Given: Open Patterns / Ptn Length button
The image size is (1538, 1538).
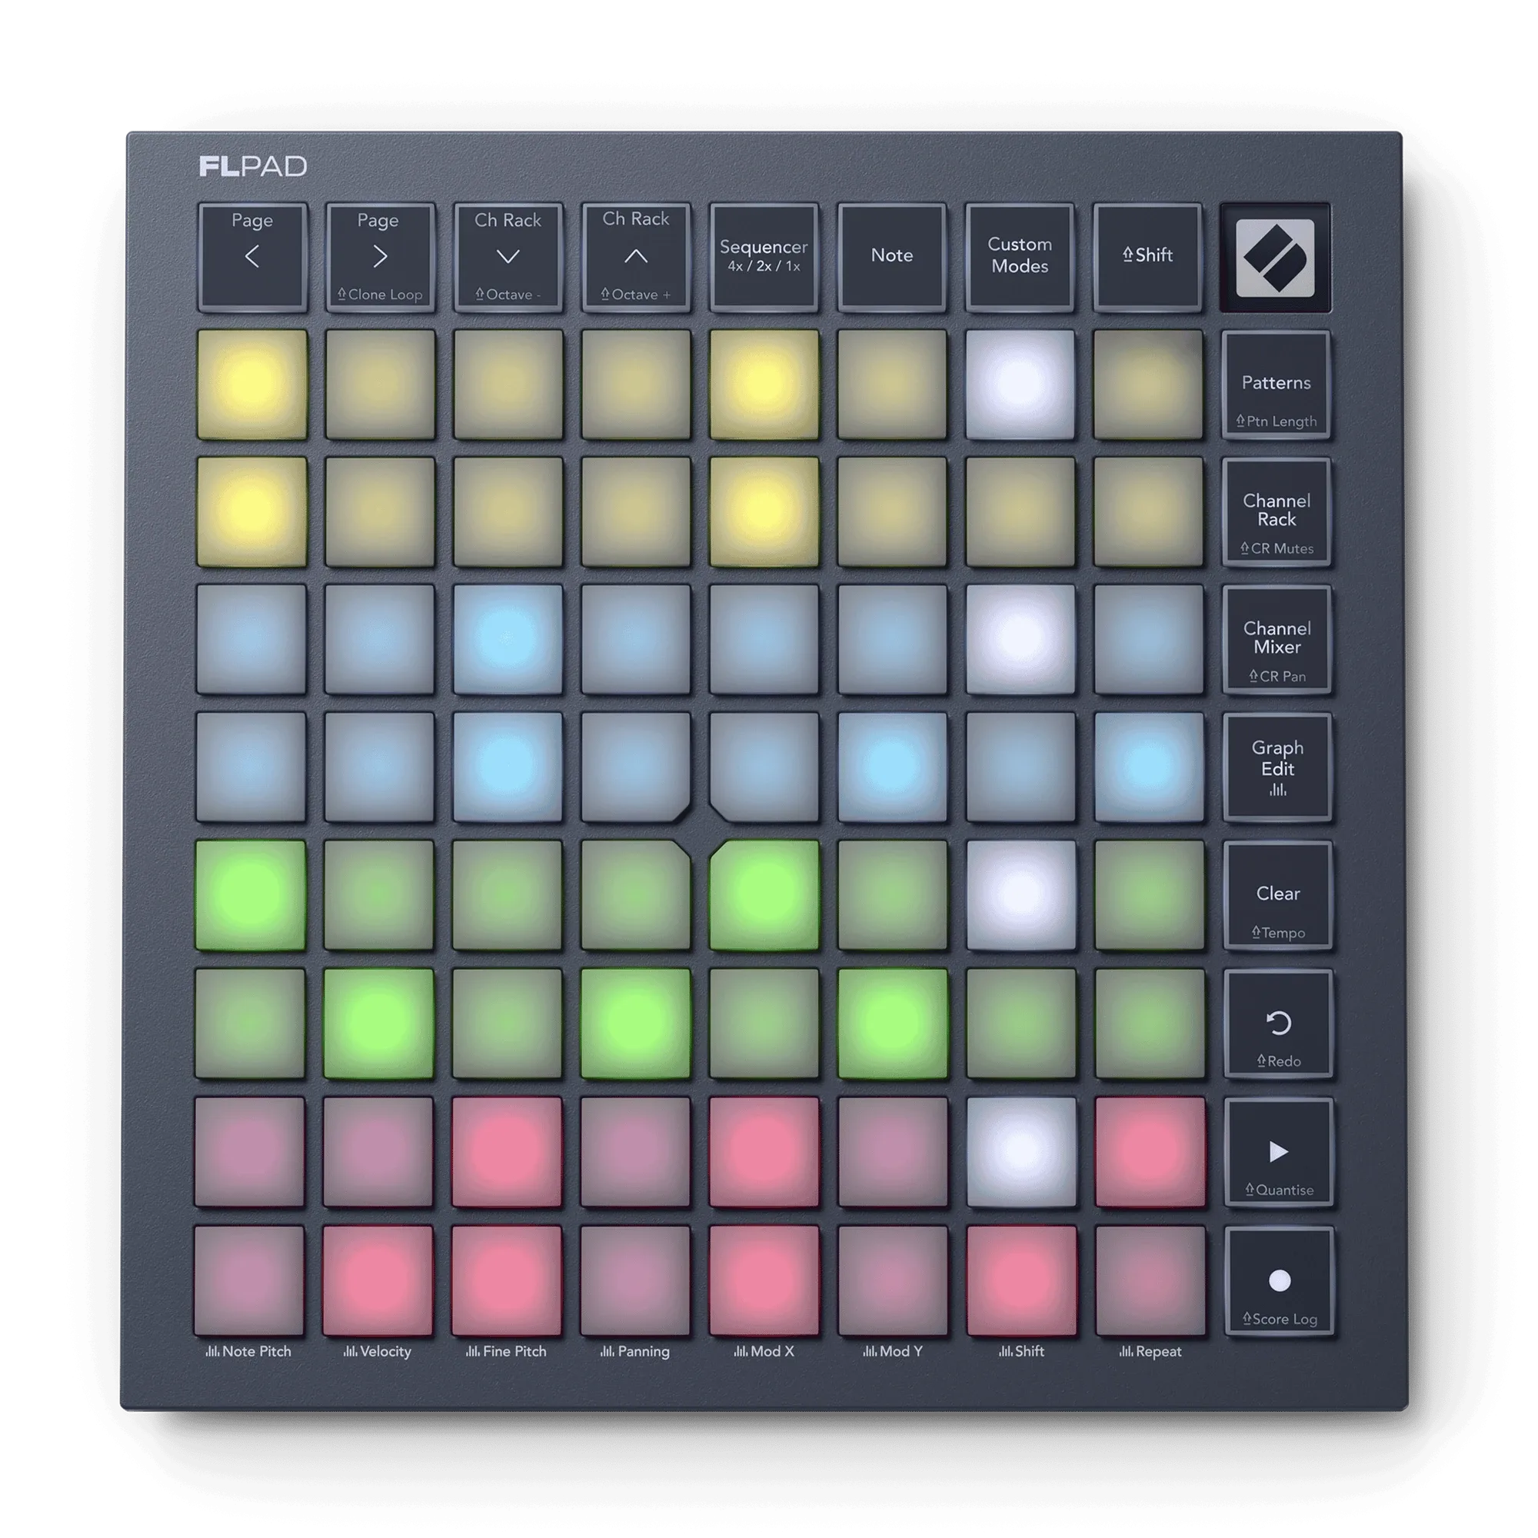Looking at the screenshot, I should [x=1276, y=385].
